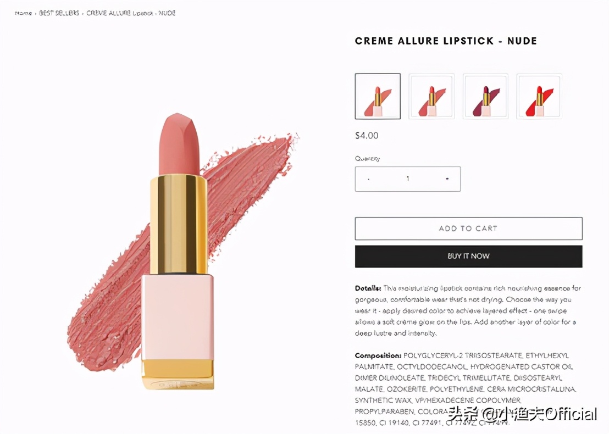Click the $4.00 price label
The height and width of the screenshot is (434, 609).
(x=367, y=136)
